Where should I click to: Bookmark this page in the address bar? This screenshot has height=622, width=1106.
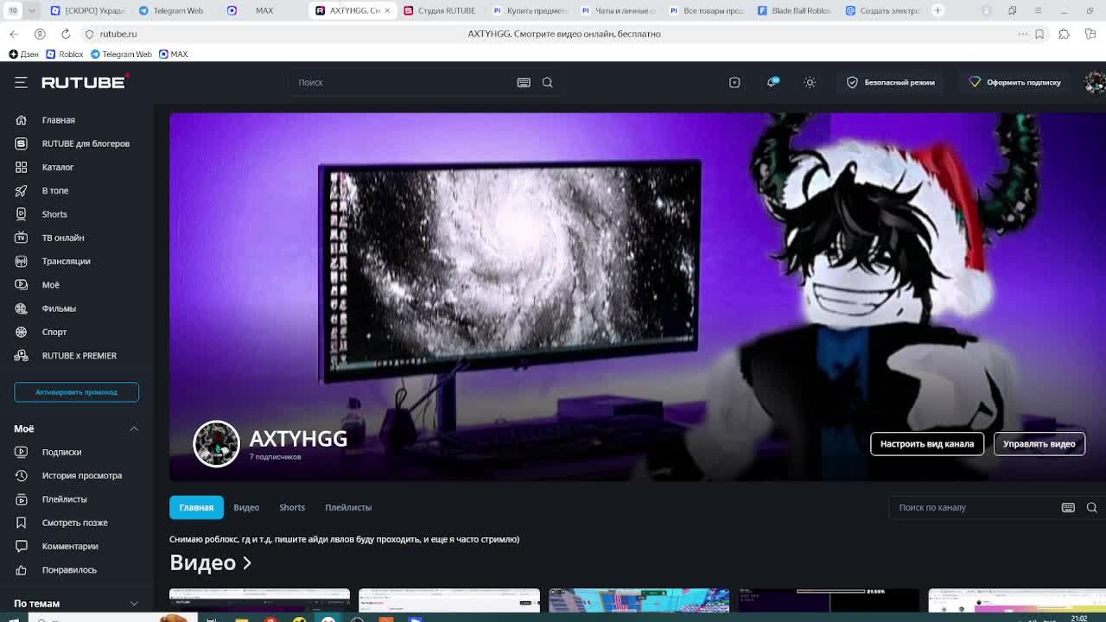pyautogui.click(x=1039, y=34)
